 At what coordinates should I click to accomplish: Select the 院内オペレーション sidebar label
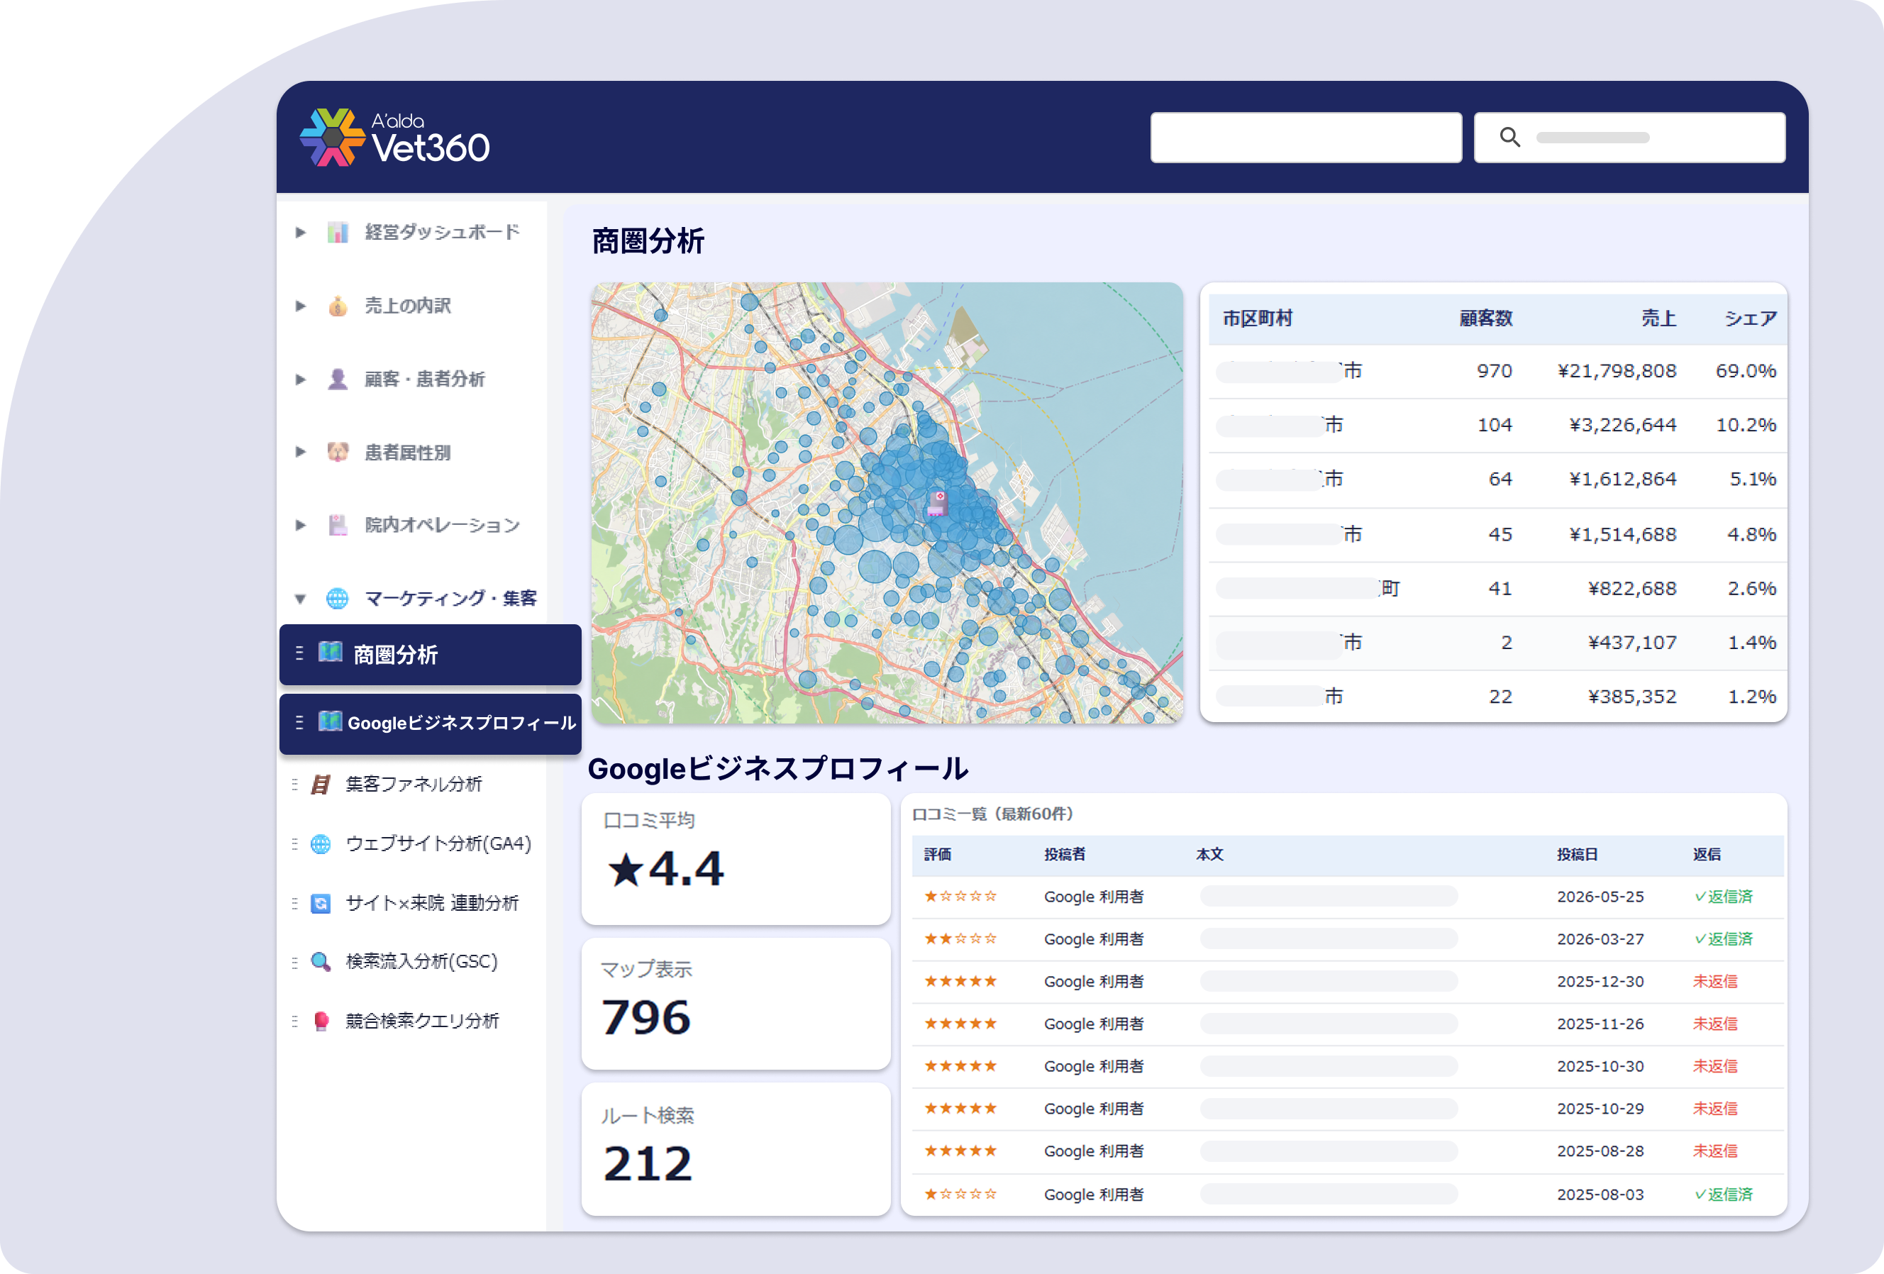tap(443, 525)
